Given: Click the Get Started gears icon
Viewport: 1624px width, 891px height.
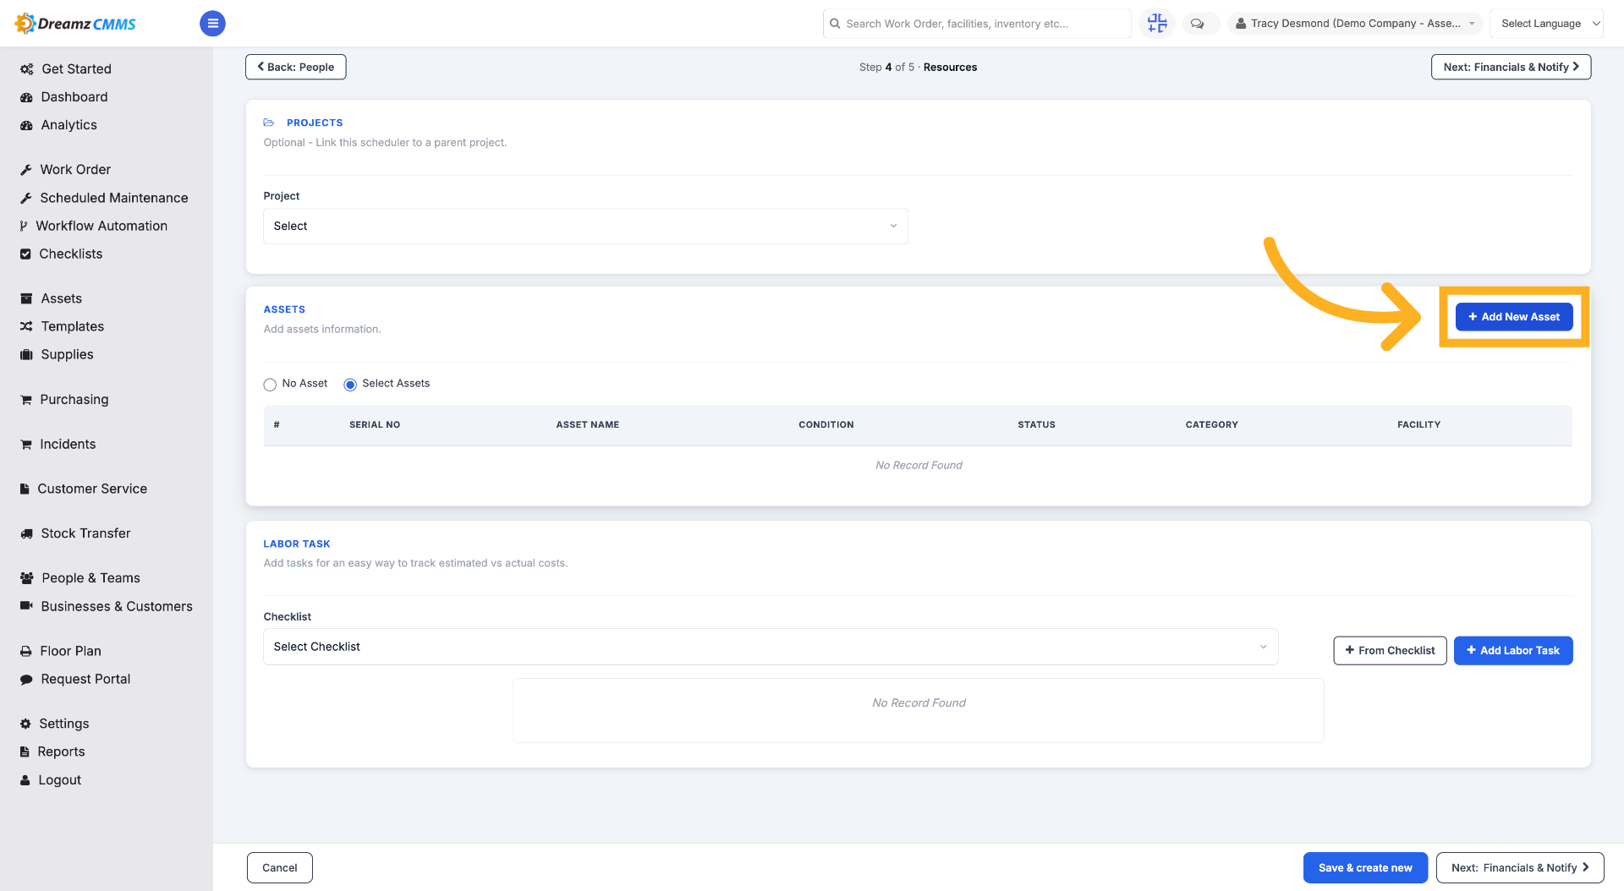Looking at the screenshot, I should click(x=27, y=69).
